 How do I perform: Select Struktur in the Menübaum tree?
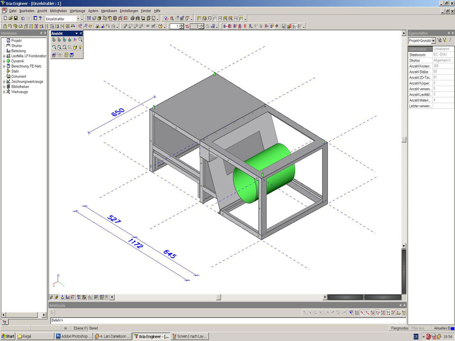coord(17,46)
